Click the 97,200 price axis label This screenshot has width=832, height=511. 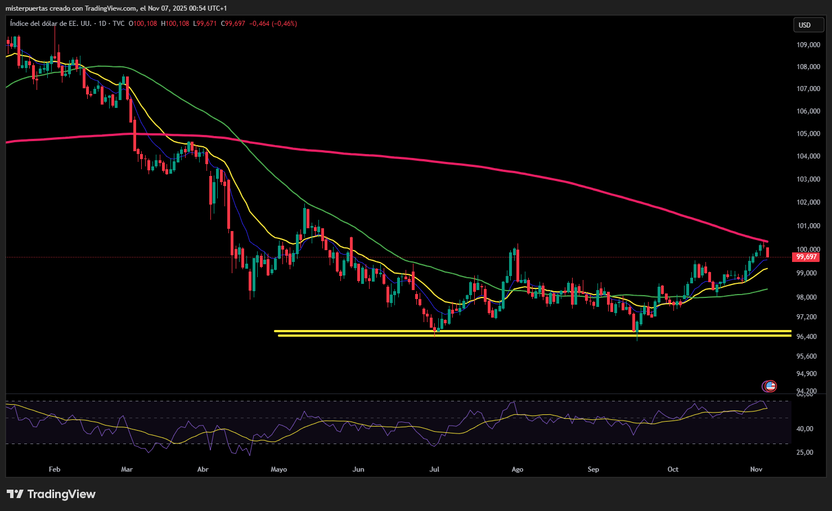coord(807,317)
